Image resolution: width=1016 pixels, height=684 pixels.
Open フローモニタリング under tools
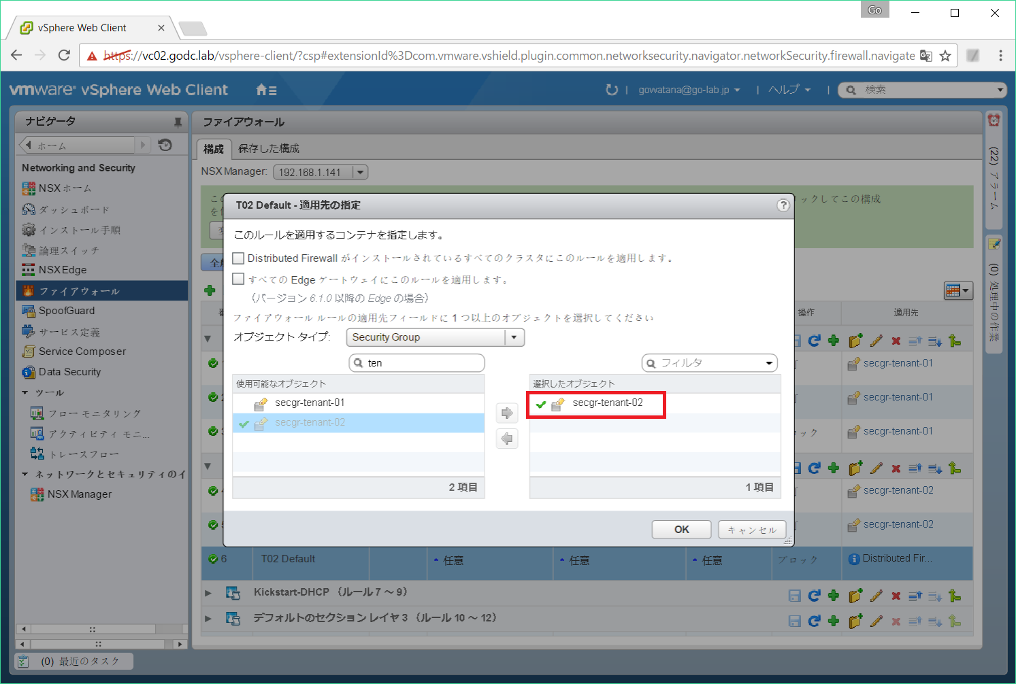tap(95, 413)
